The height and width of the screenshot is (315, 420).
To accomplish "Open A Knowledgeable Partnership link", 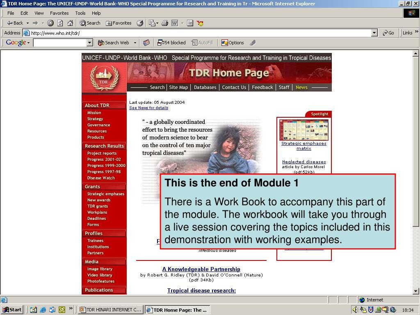I will (201, 269).
